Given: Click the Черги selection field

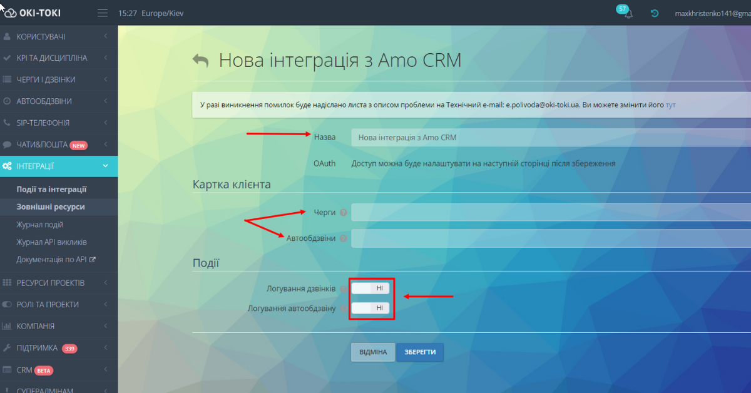Looking at the screenshot, I should click(551, 212).
